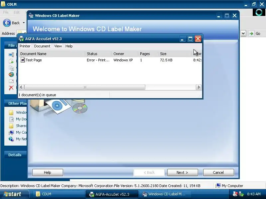Click Help button in CD Label Maker wizard
The height and width of the screenshot is (199, 266).
click(48, 172)
